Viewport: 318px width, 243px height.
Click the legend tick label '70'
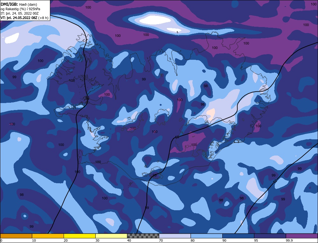click(x=161, y=240)
